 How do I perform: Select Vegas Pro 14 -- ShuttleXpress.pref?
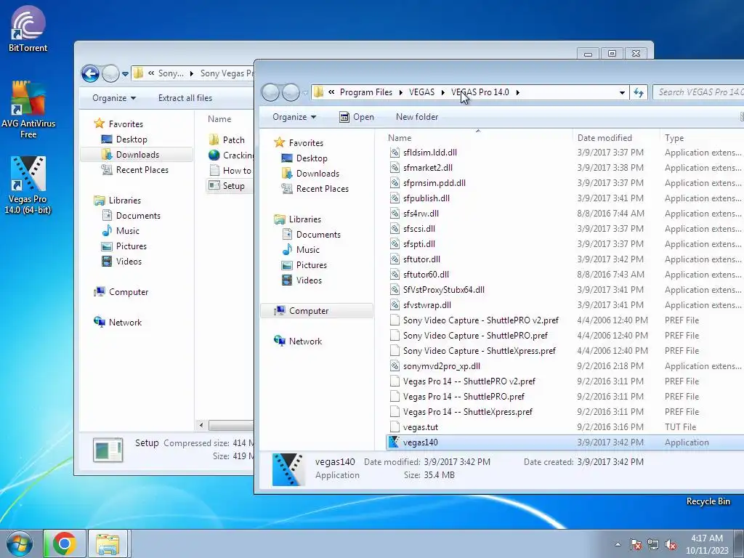click(467, 412)
